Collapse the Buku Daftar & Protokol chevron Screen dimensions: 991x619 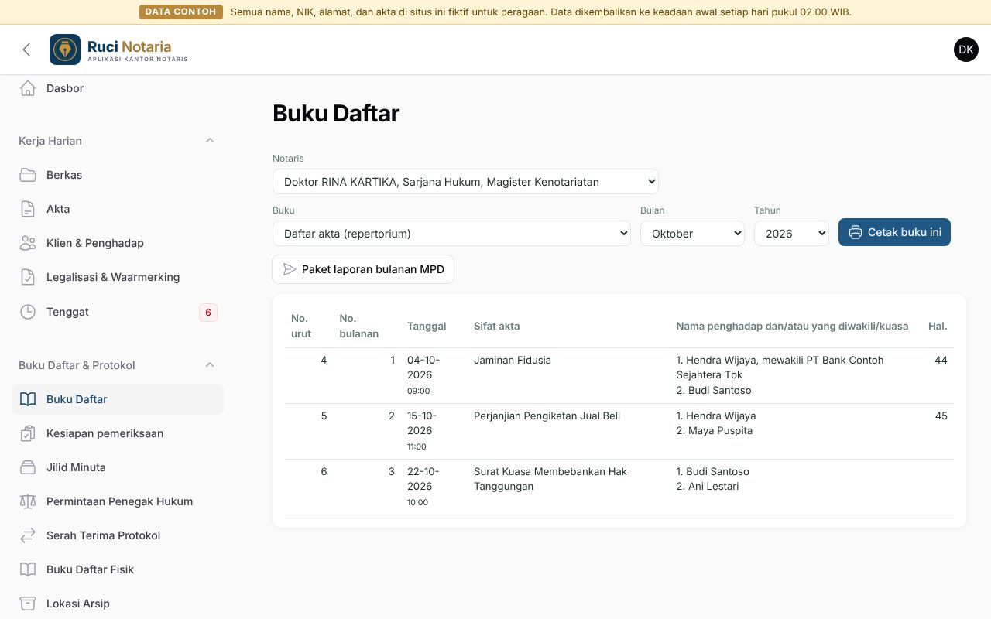(210, 365)
